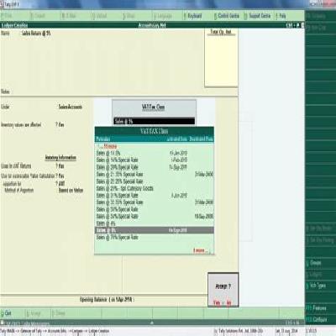Click the Particulars column header in the class list
Screen dimensions: 336x336
[x=103, y=139]
